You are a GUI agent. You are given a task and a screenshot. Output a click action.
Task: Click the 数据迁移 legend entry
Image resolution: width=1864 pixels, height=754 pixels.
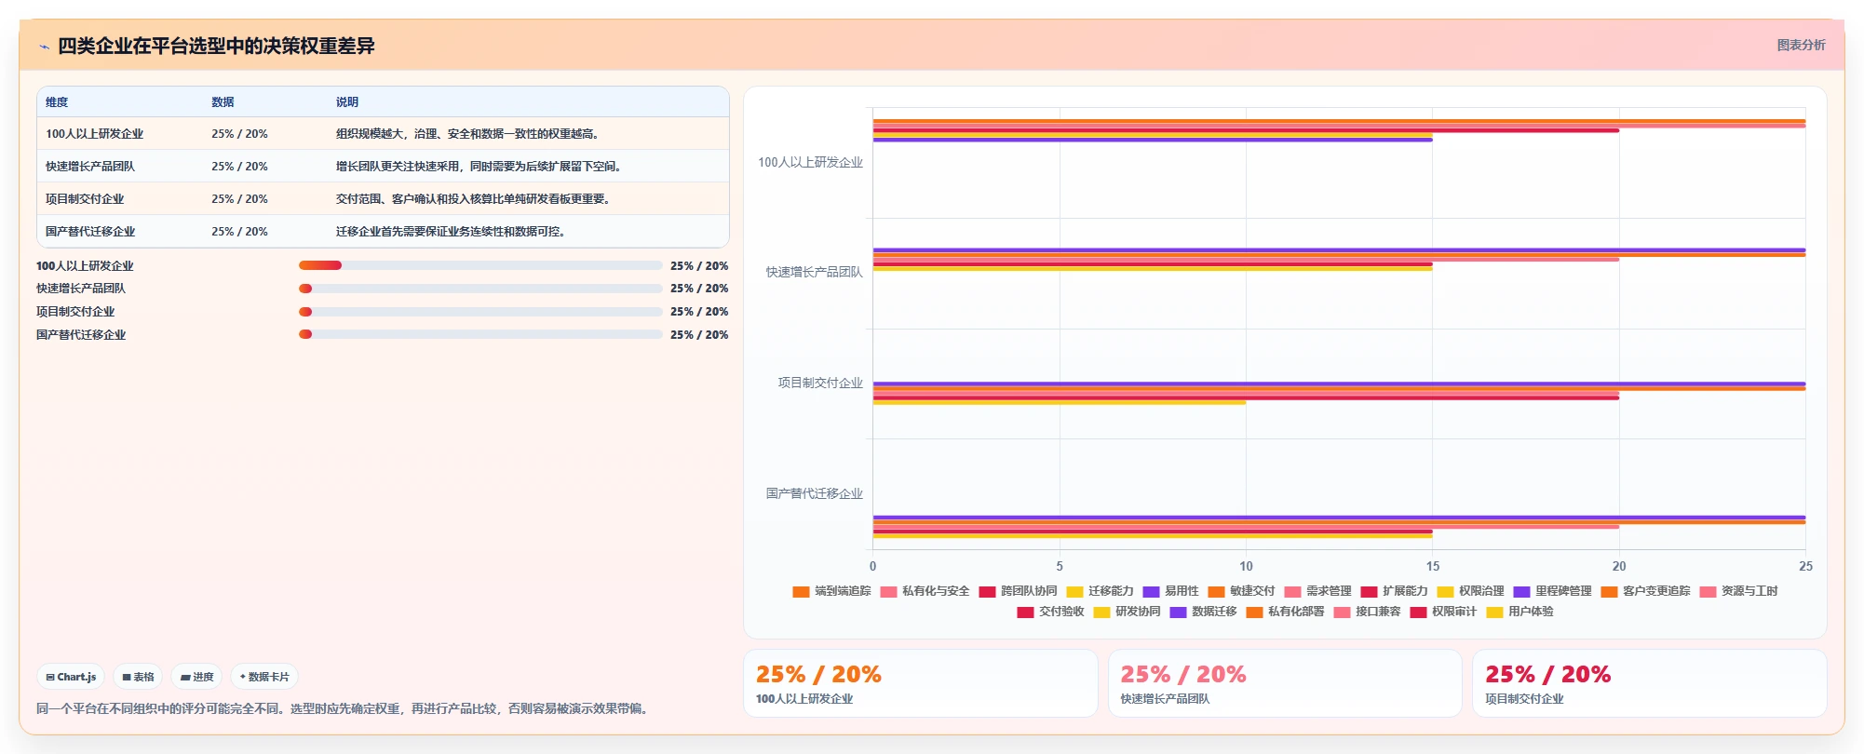pos(1203,612)
